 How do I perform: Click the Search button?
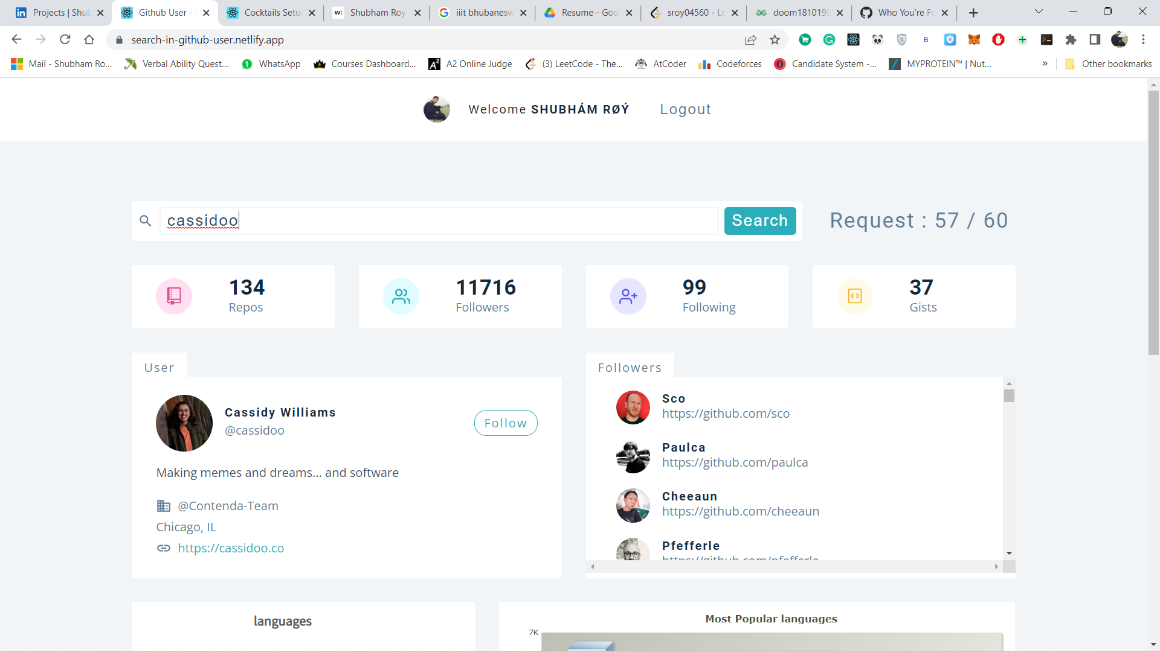click(x=760, y=220)
